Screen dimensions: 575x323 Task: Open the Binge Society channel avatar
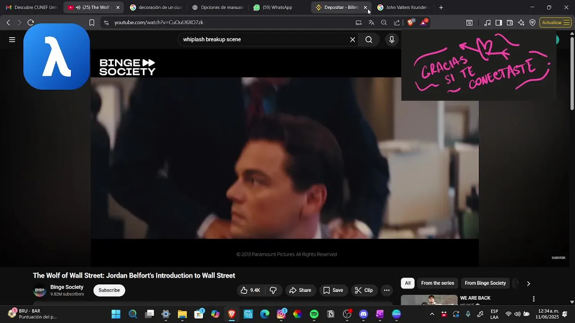(x=40, y=291)
